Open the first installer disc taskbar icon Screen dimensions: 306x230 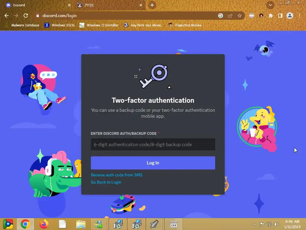118,224
